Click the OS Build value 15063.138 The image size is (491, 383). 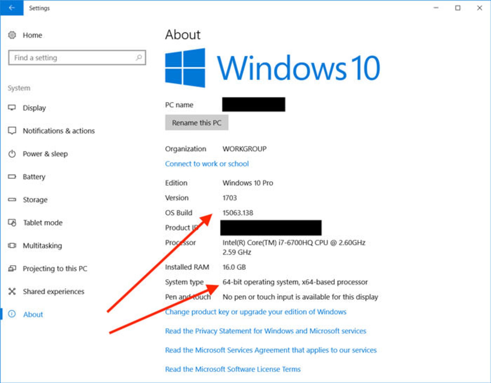tap(238, 213)
